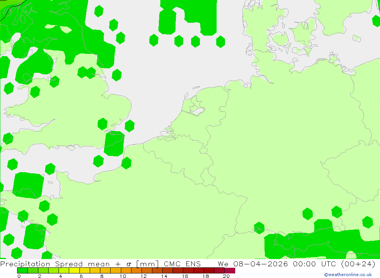
Task: Pick the dark orange 12–13 mm legend swatch
Action: (x=147, y=270)
